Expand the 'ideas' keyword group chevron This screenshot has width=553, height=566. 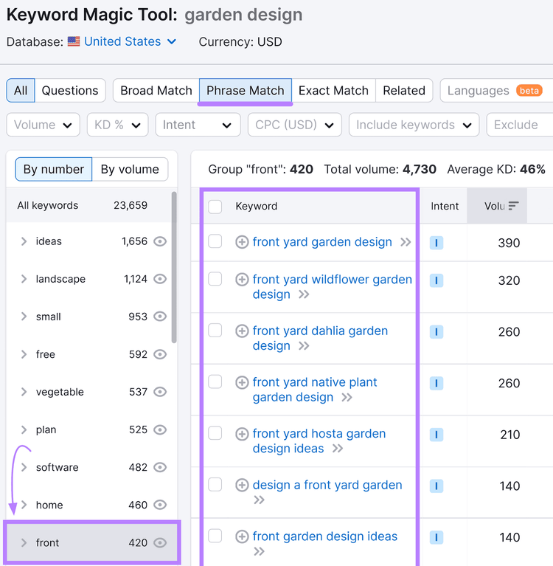point(24,241)
